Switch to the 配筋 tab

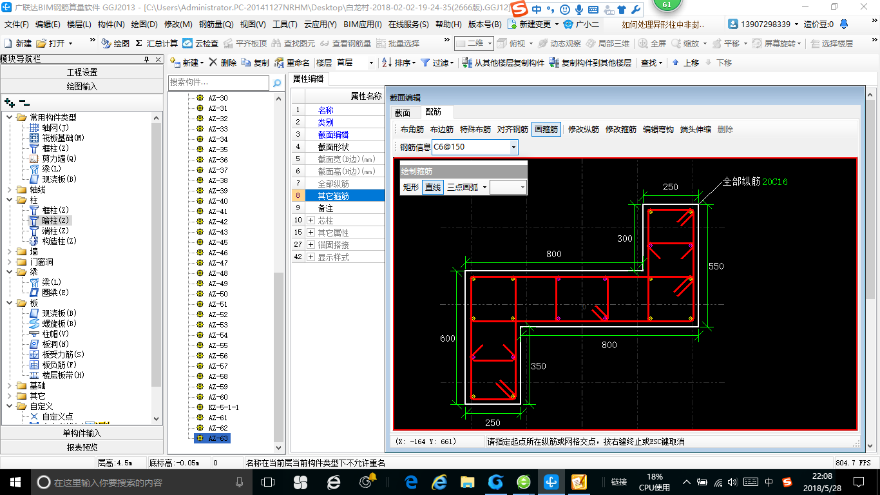click(x=434, y=112)
